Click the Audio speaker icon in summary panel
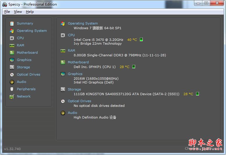This screenshot has height=155, width=226. click(x=63, y=113)
